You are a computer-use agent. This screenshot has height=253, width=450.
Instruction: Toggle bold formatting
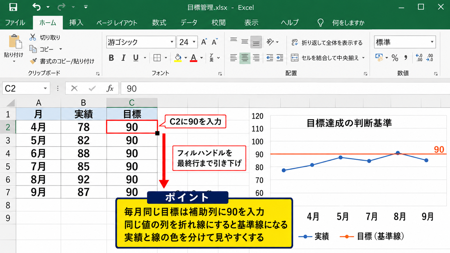tap(111, 58)
